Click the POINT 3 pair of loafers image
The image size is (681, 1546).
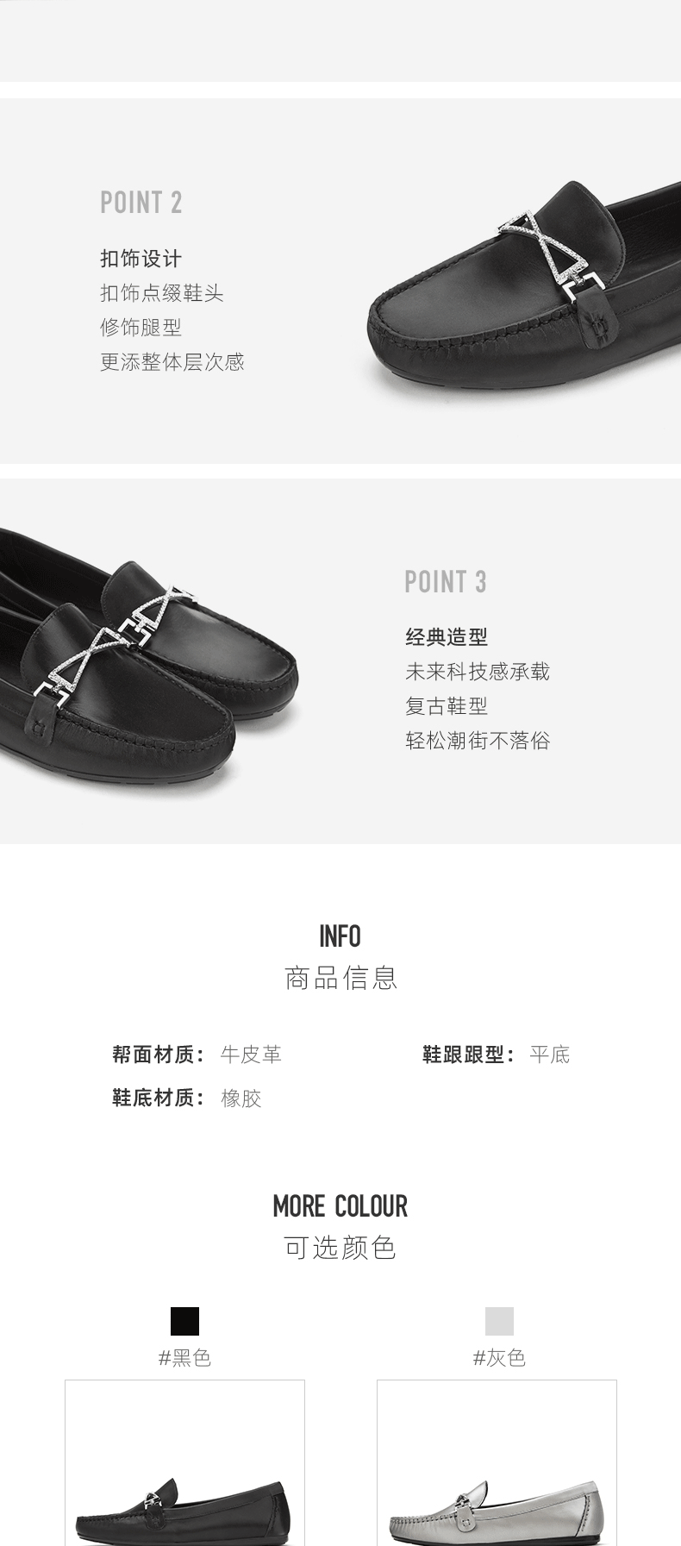[148, 659]
